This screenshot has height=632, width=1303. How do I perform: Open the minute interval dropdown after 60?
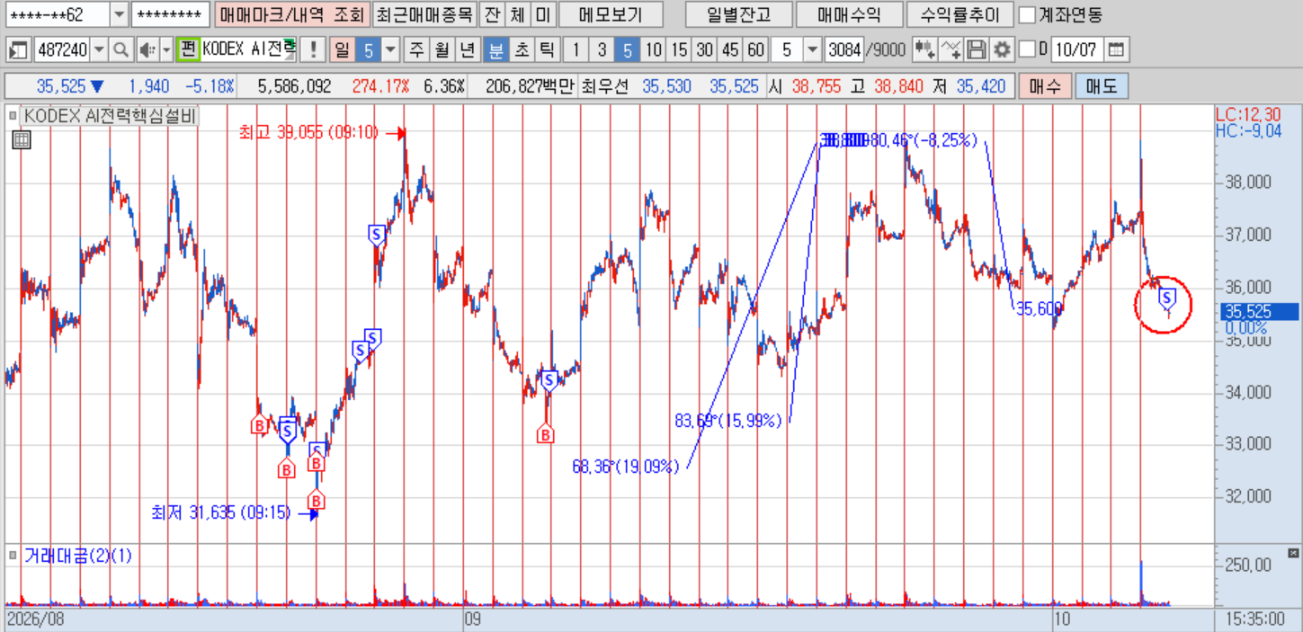click(x=812, y=49)
